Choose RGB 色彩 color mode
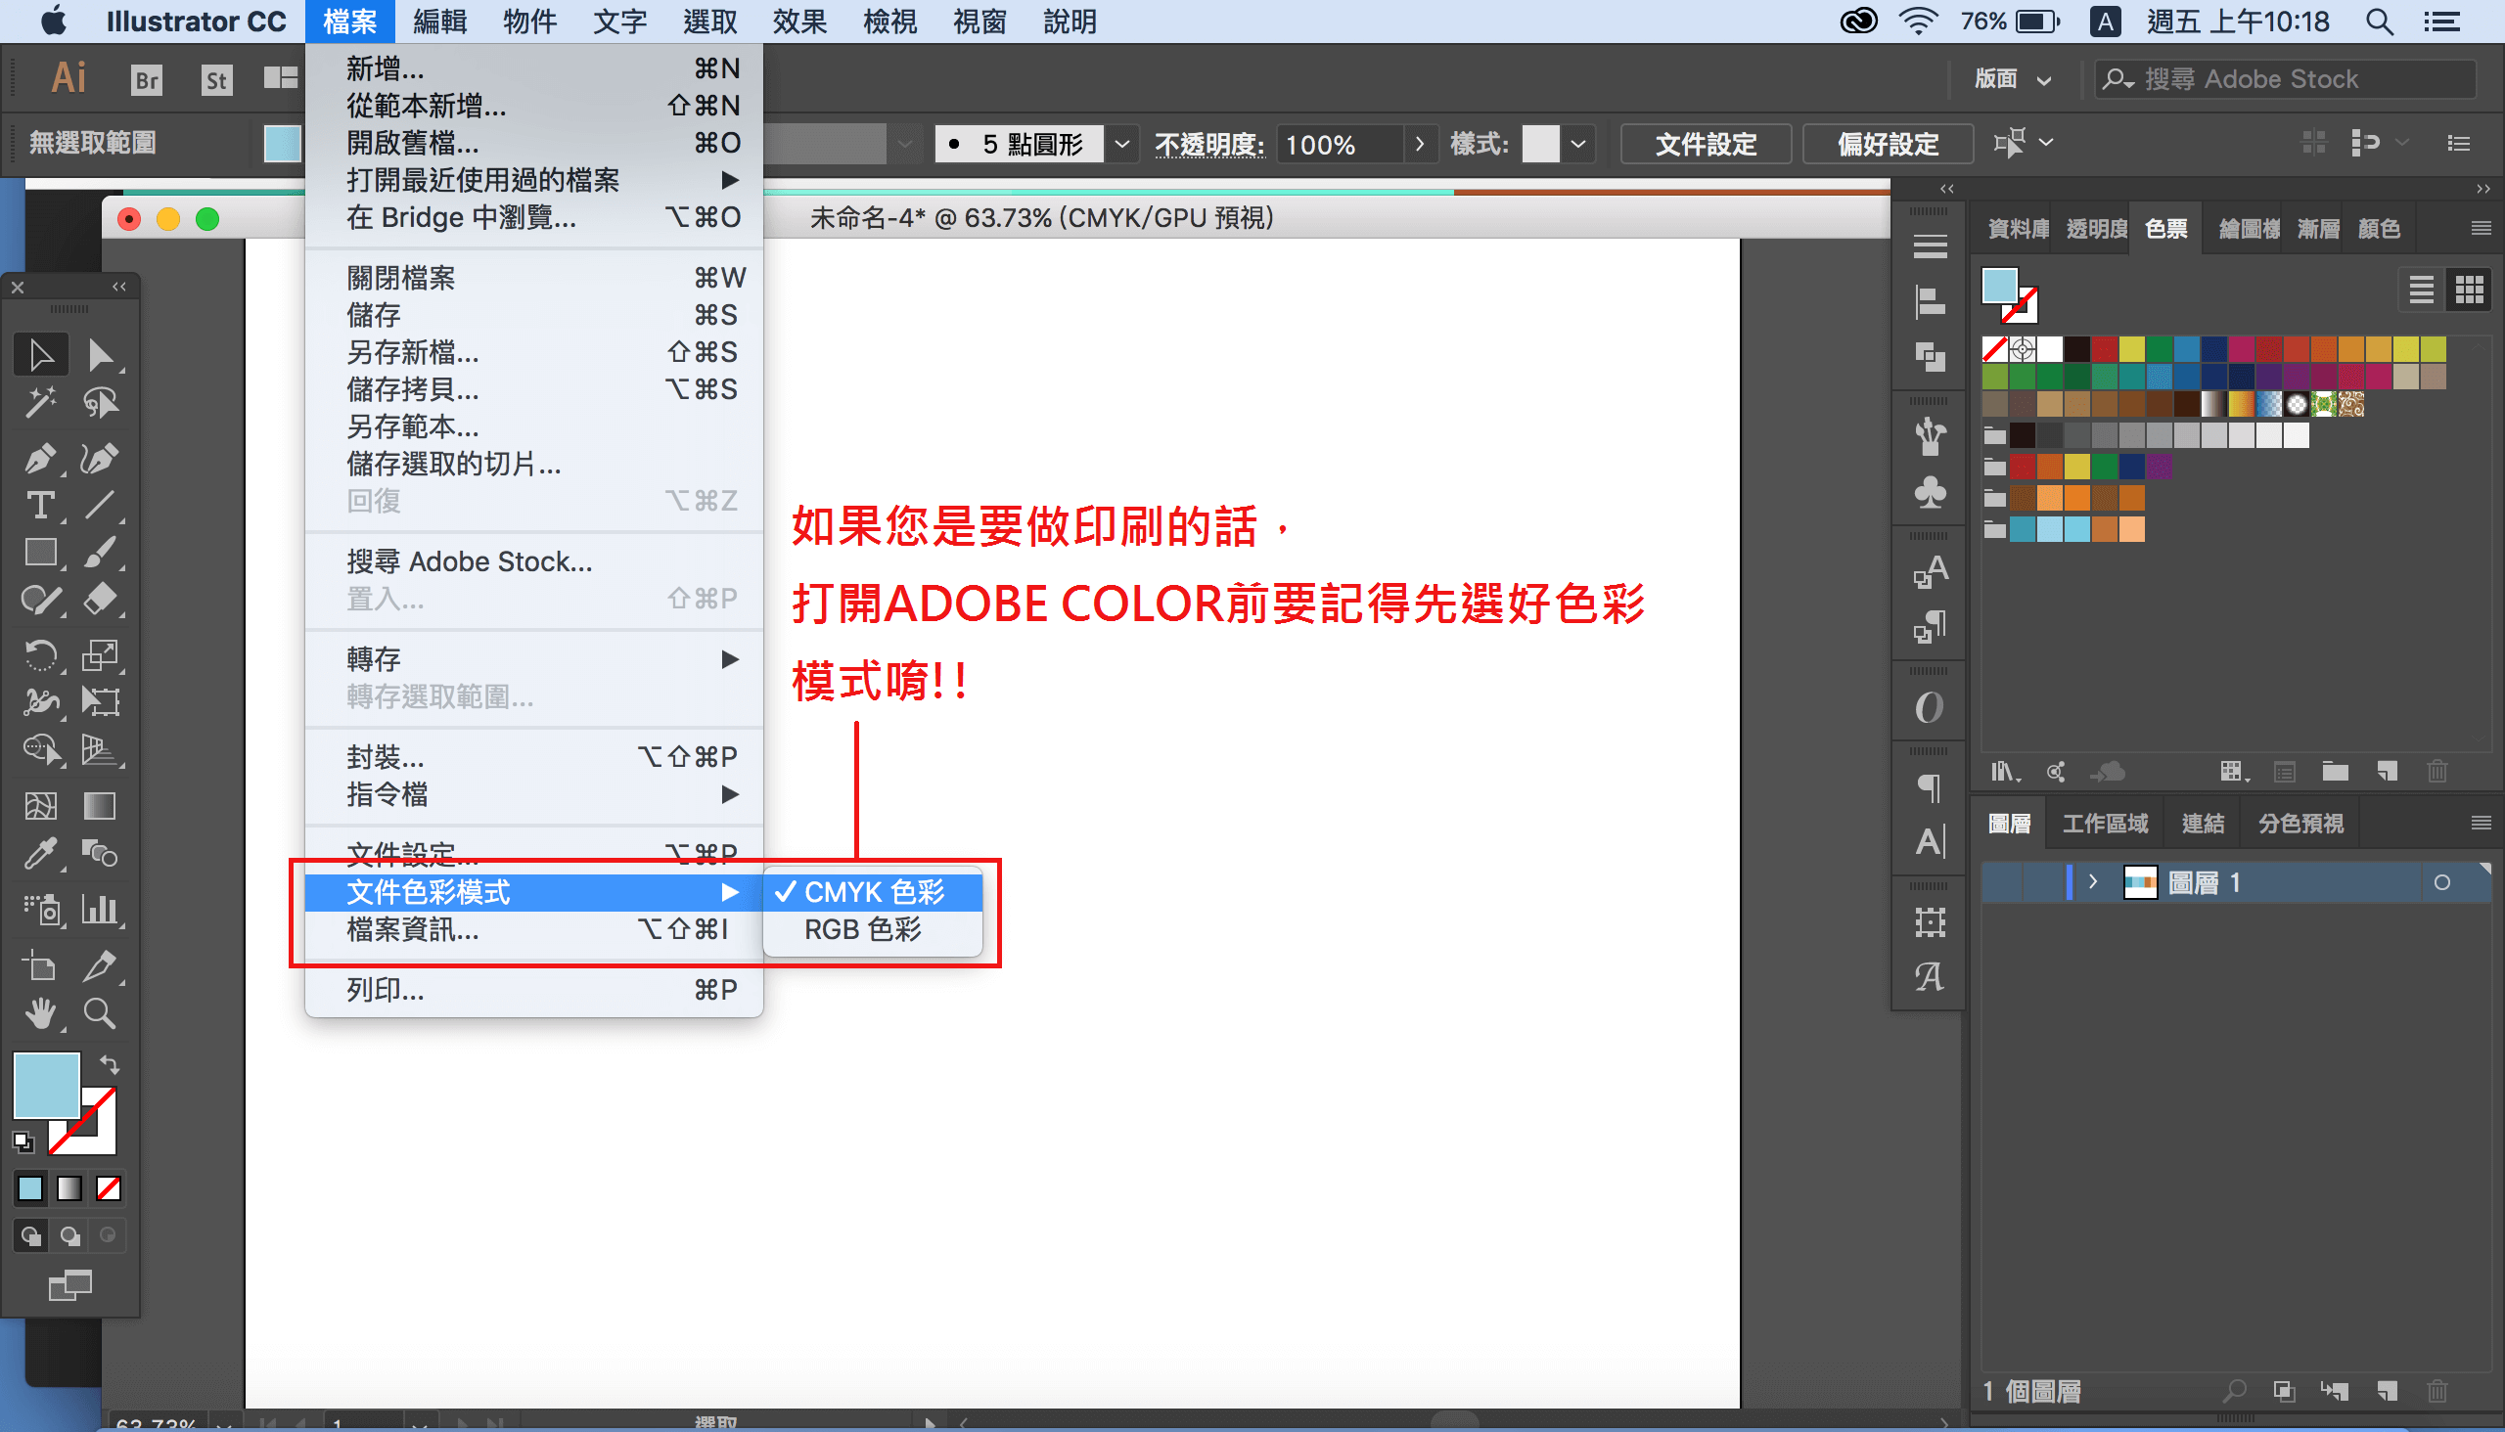The width and height of the screenshot is (2505, 1432). click(862, 929)
